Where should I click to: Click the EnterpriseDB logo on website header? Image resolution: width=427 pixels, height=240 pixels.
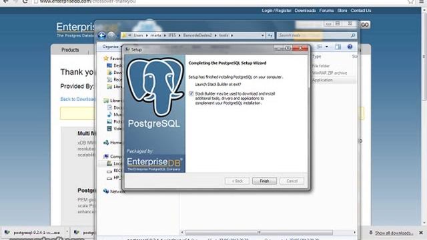(x=75, y=29)
